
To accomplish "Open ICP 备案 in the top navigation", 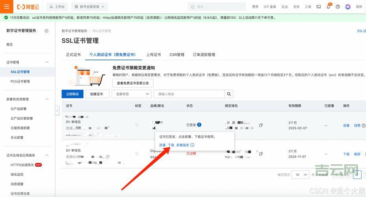I will tap(270, 7).
